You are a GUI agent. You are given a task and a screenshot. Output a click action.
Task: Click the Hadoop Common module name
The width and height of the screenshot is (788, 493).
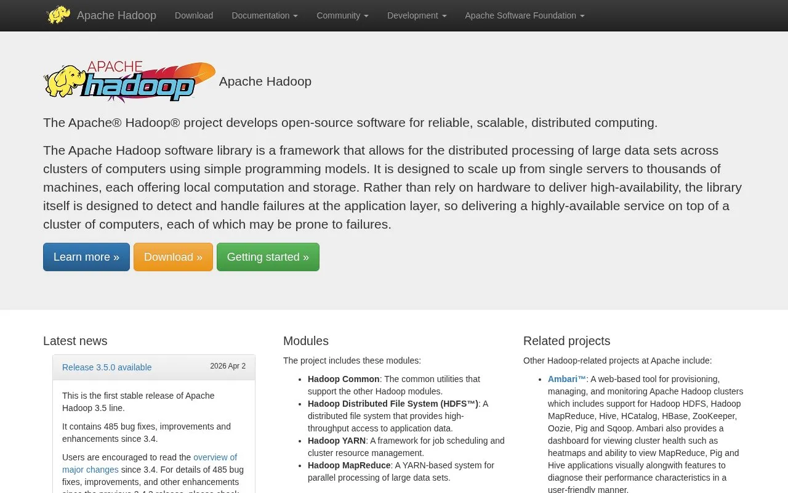click(344, 379)
